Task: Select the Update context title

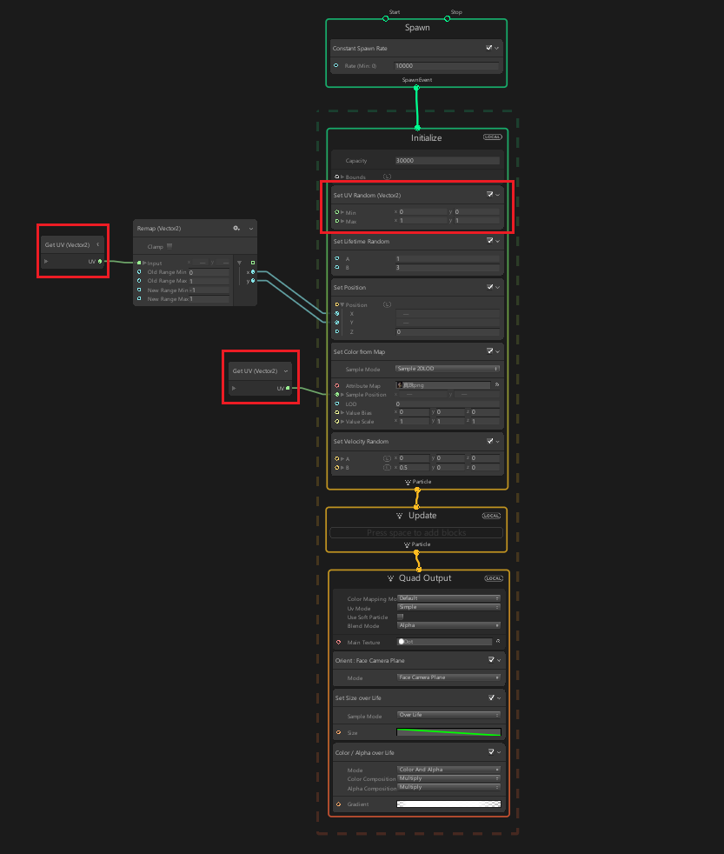Action: pyautogui.click(x=422, y=515)
